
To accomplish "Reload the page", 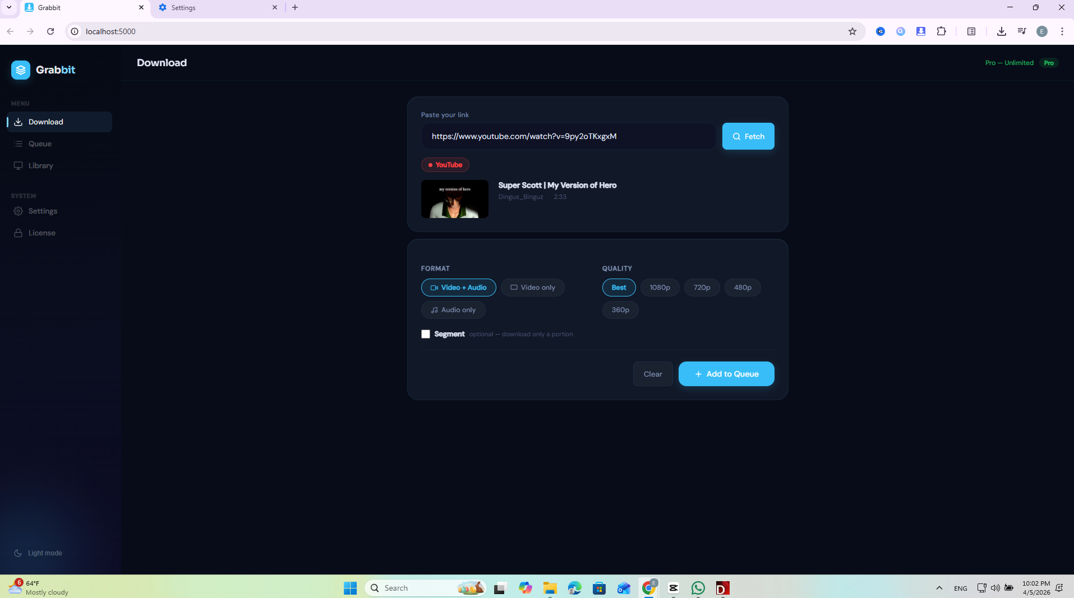I will 50,31.
